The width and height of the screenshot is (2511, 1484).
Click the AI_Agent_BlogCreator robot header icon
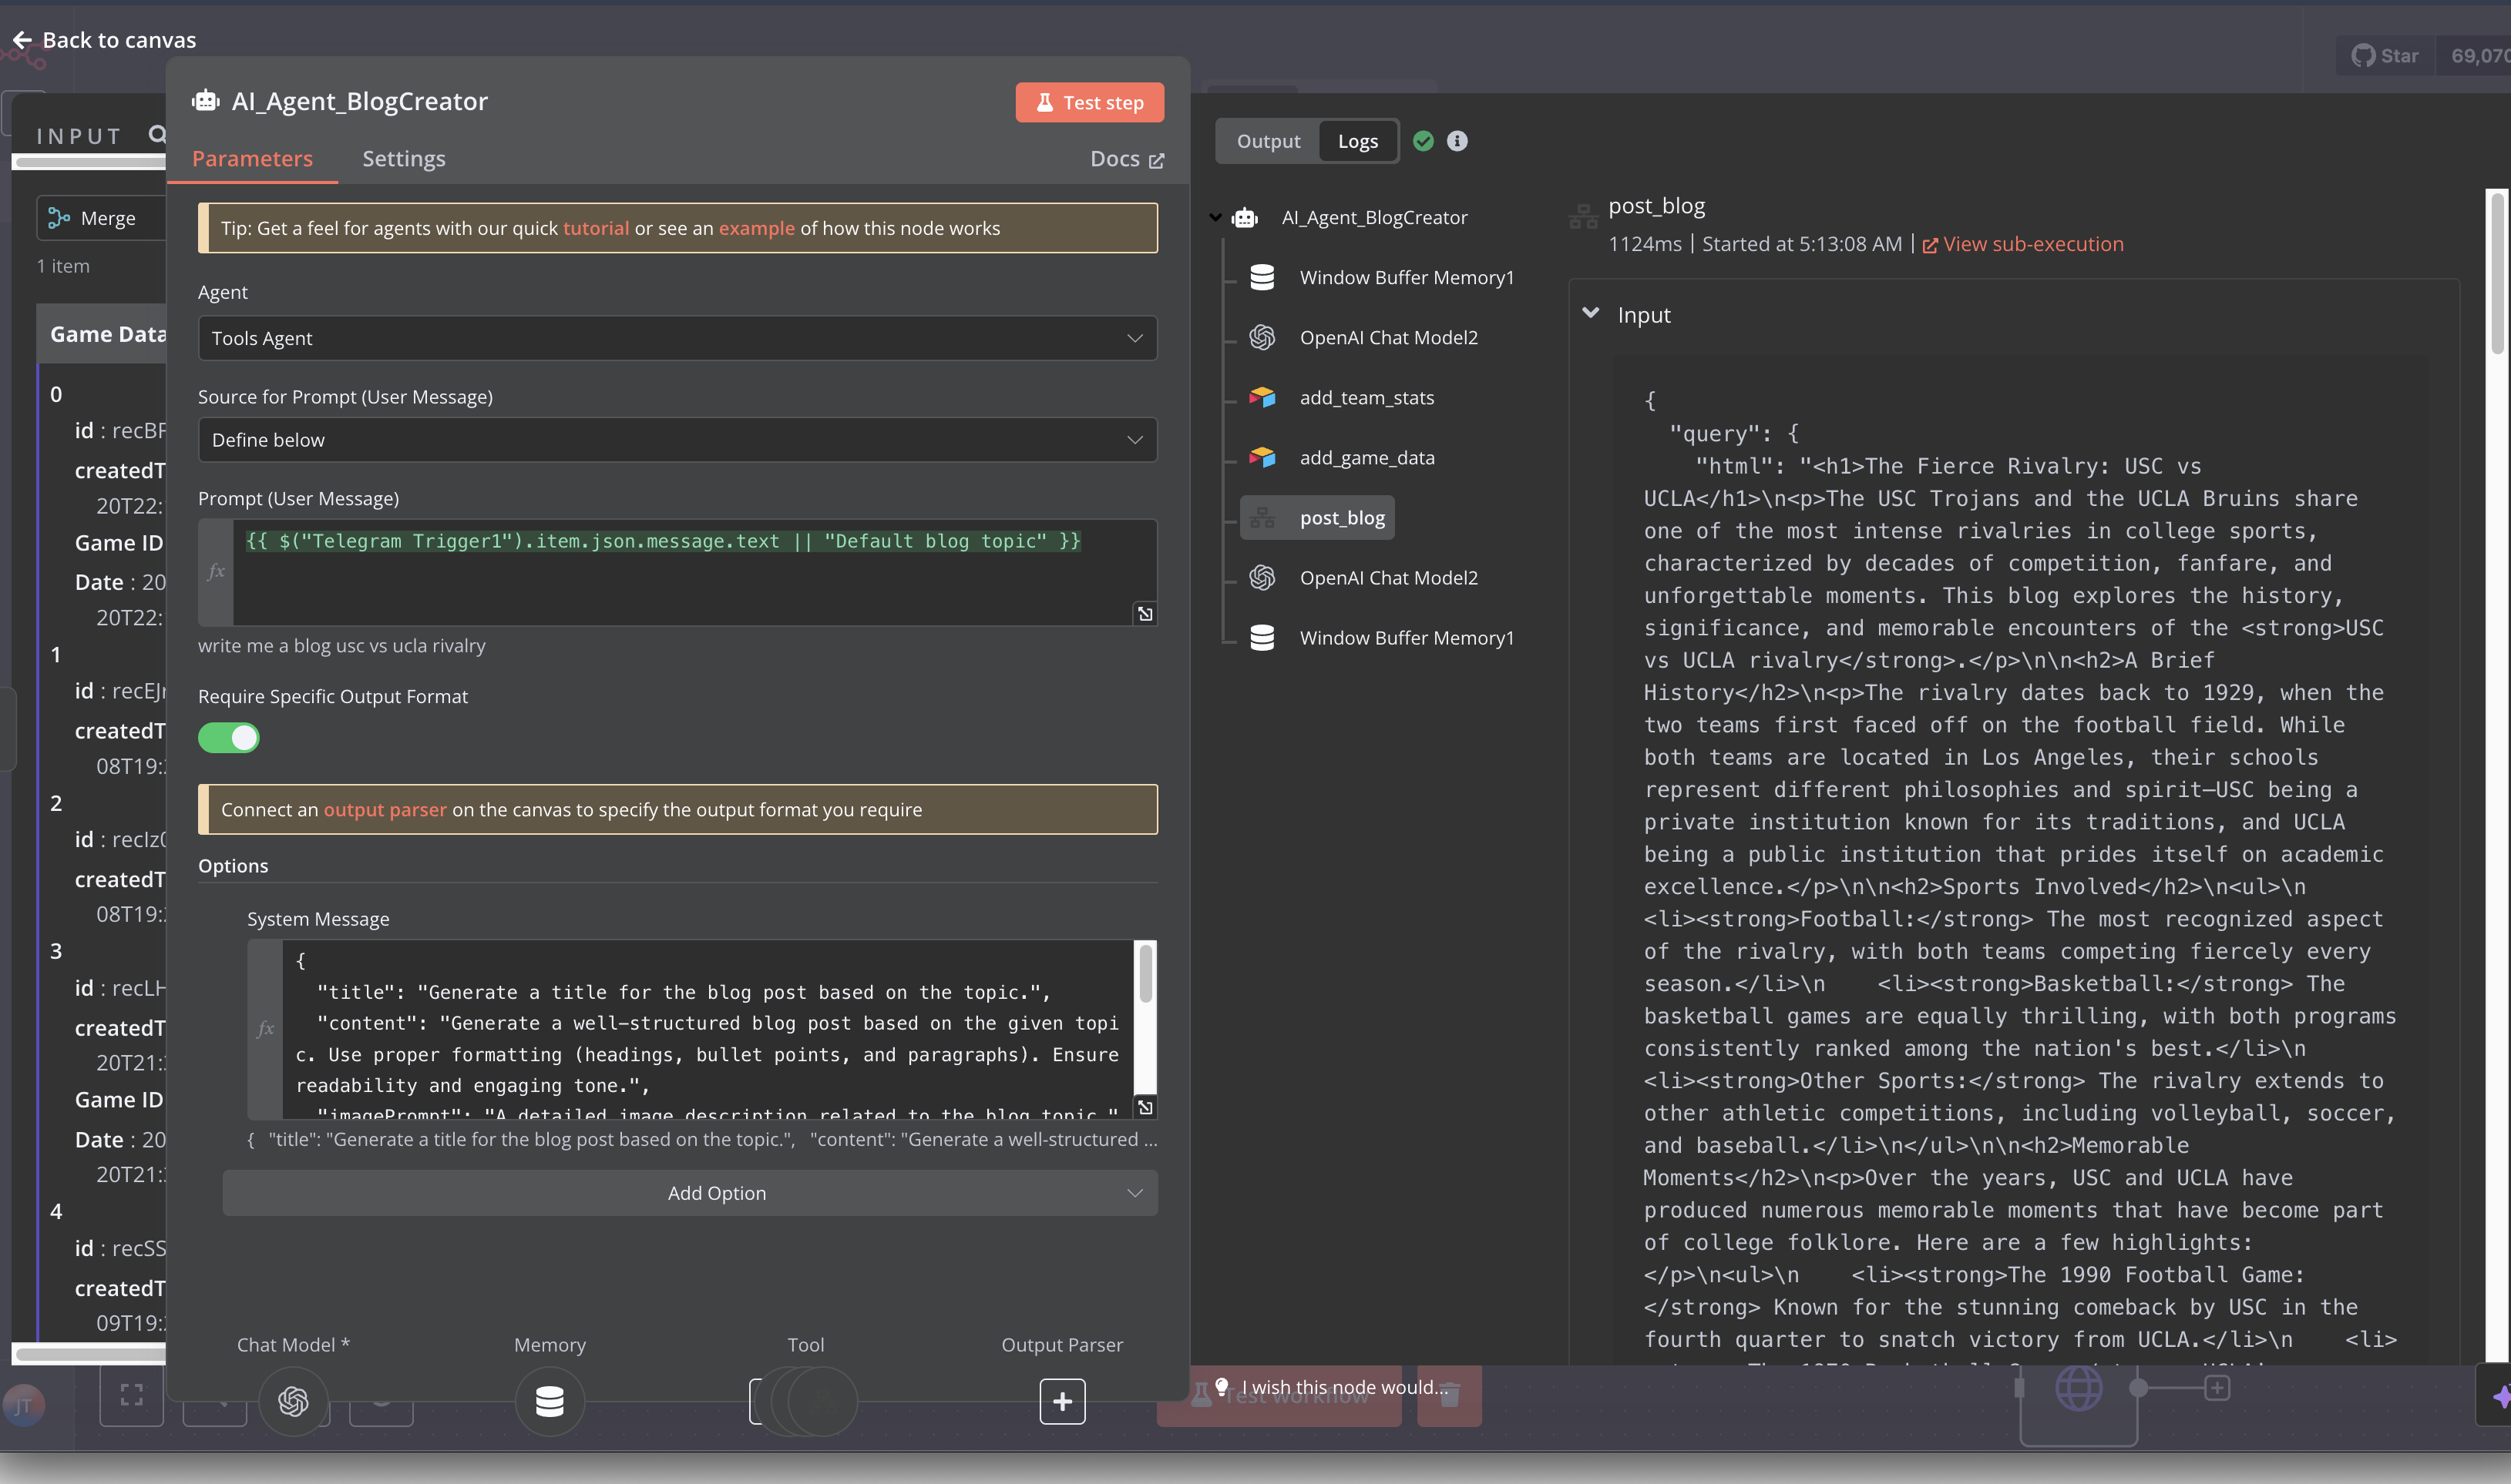click(205, 101)
